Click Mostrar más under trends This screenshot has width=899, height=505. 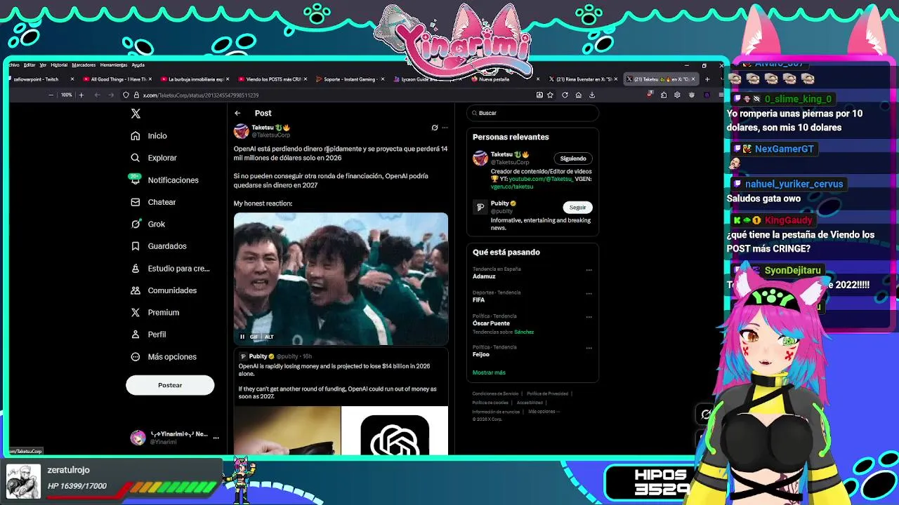pyautogui.click(x=489, y=372)
